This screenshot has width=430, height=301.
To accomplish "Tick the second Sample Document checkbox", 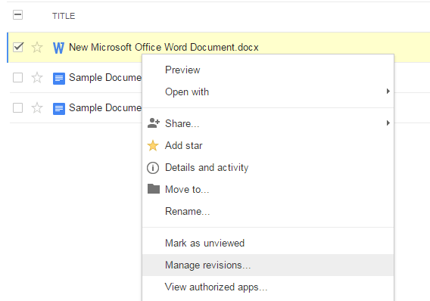I will click(x=18, y=107).
